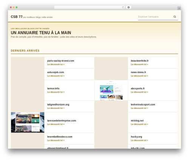
Task: Open a new browser tab with plus
Action: [179, 8]
